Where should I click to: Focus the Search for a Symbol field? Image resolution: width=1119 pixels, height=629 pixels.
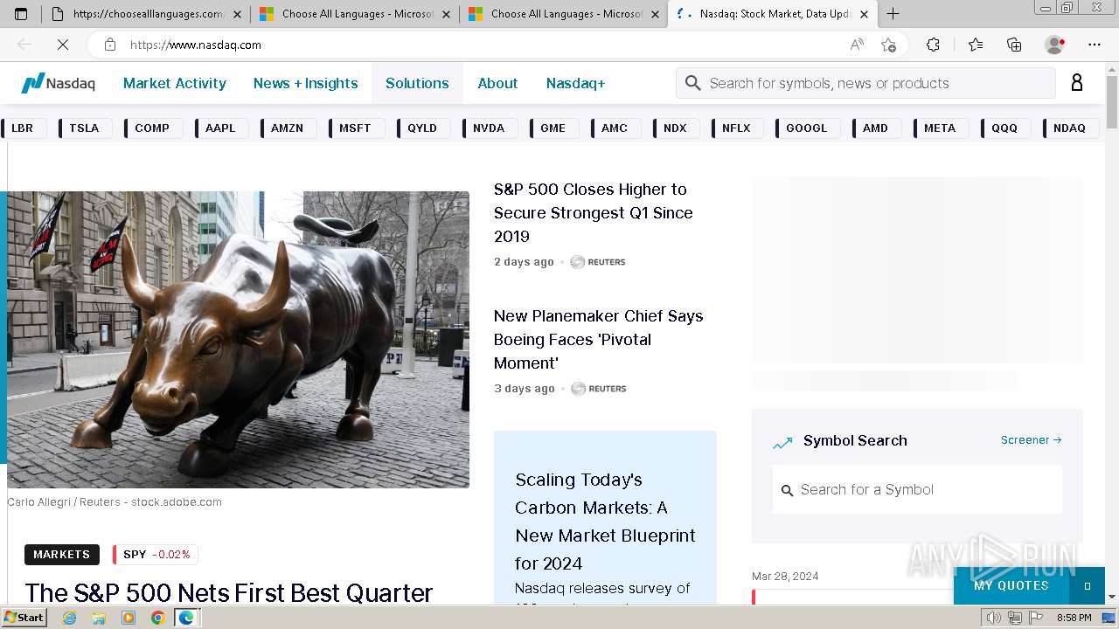coord(917,489)
